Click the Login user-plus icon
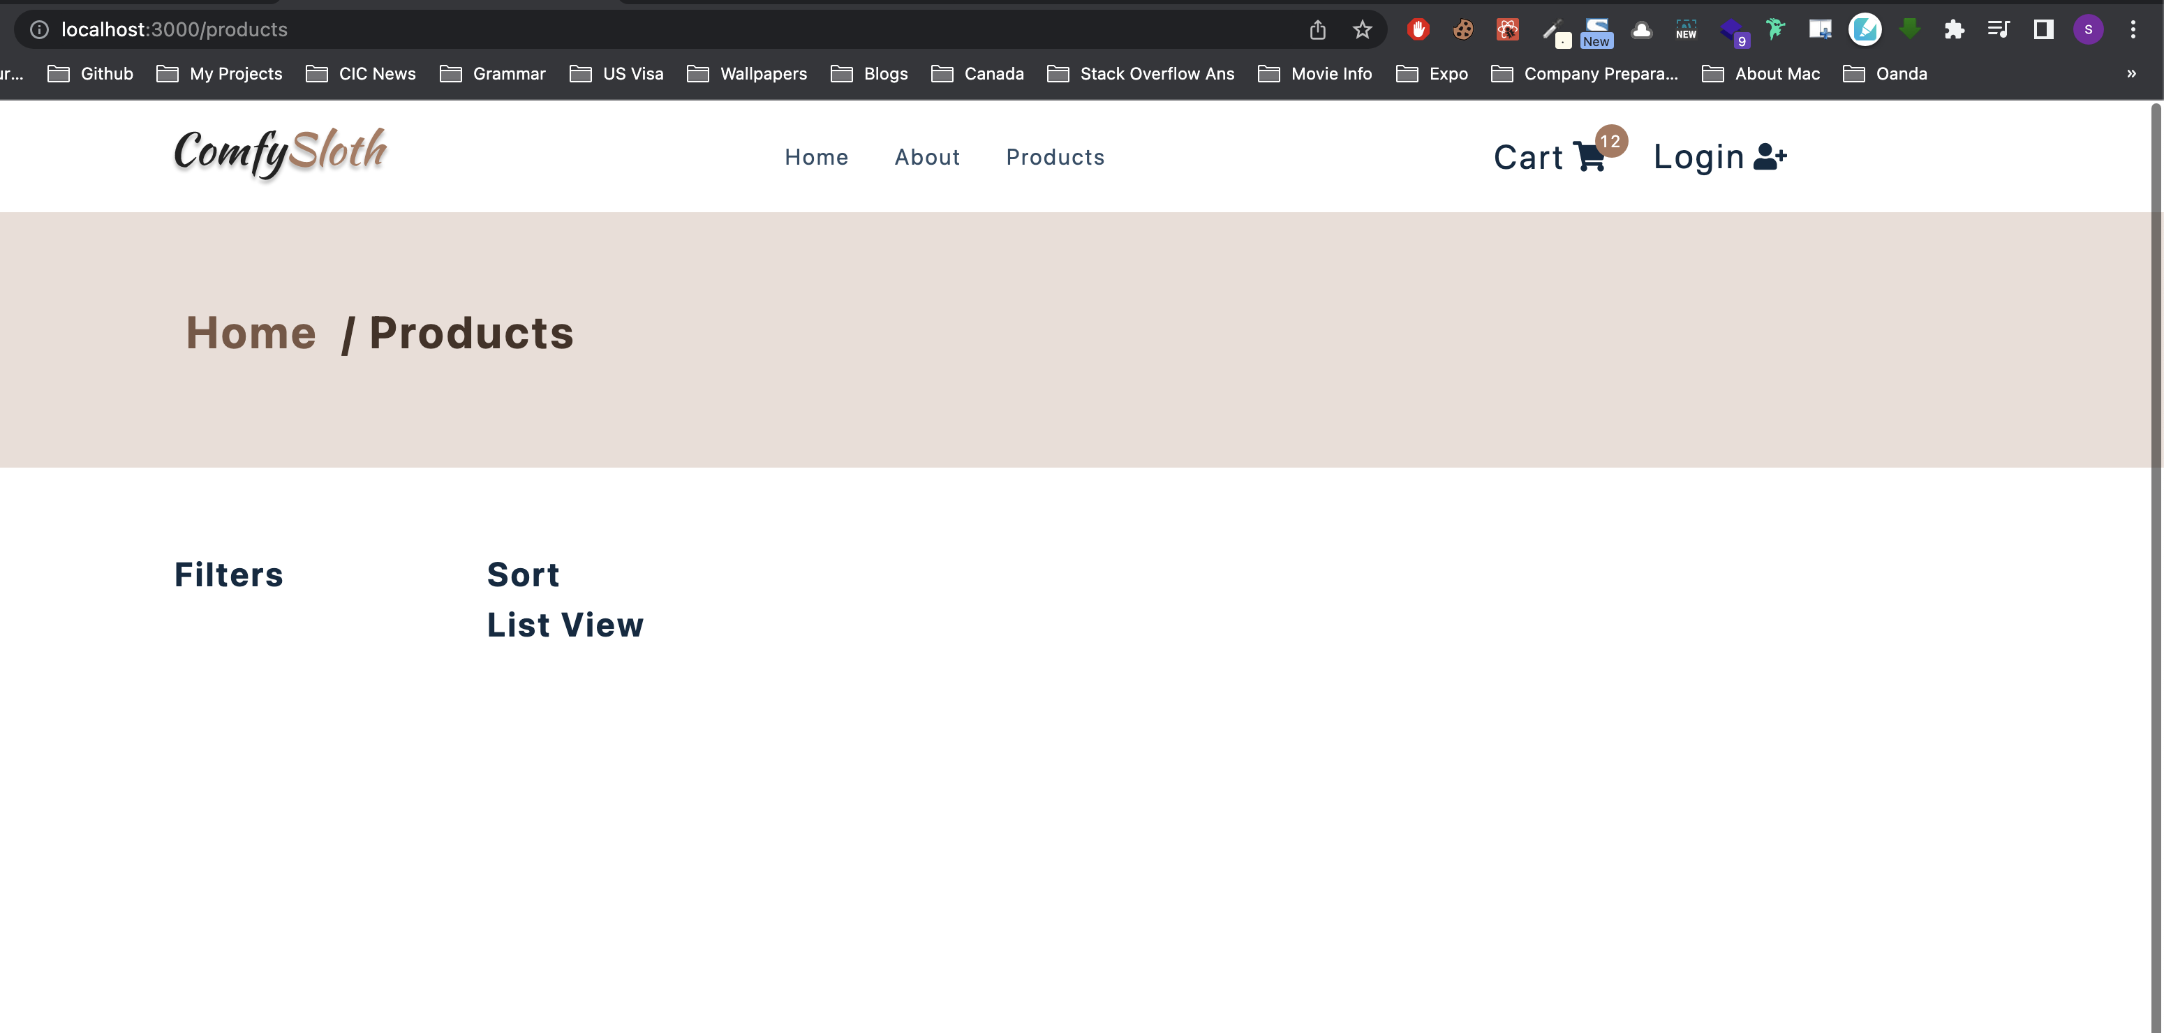Screen dimensions: 2164x1033 (1769, 157)
